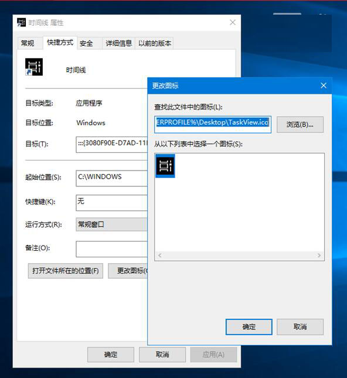The height and width of the screenshot is (378, 347).
Task: Select the 快捷方式 tab
Action: [60, 43]
